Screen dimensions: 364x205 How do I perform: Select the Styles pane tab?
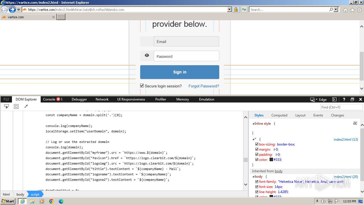click(259, 115)
